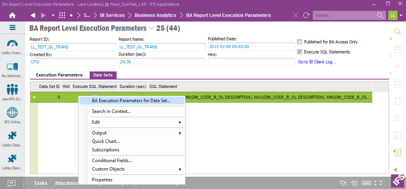The height and width of the screenshot is (189, 406).
Task: Click the S... breadcrumb item
Action: point(87,15)
